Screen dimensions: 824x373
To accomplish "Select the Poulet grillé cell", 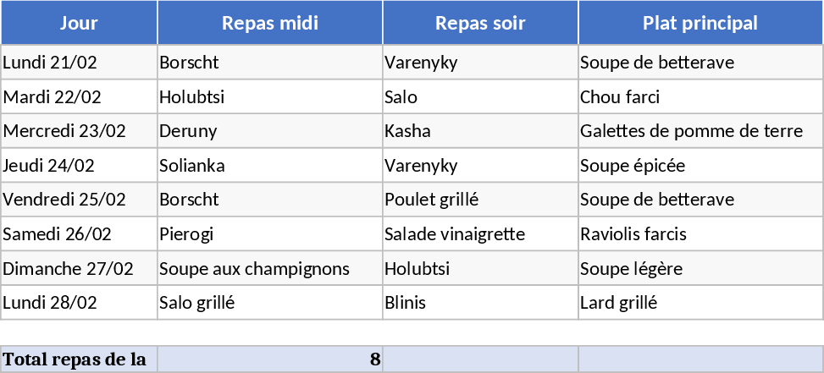I will click(x=480, y=200).
